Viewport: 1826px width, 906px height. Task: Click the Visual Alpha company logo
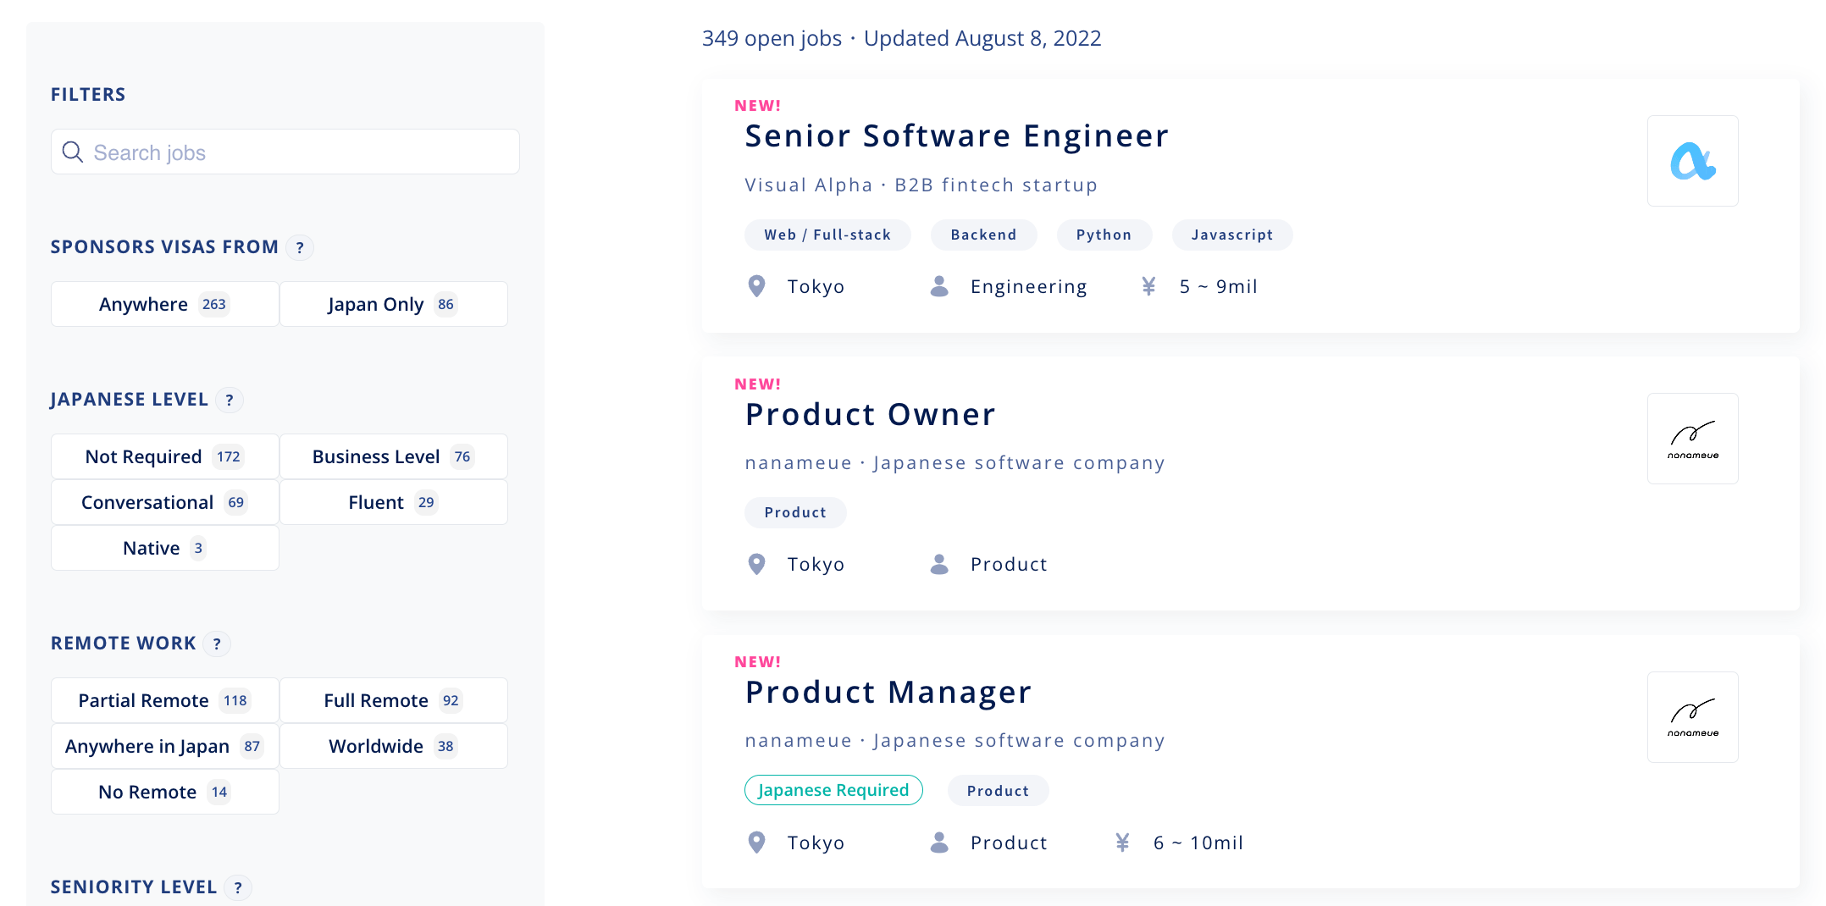[1692, 161]
